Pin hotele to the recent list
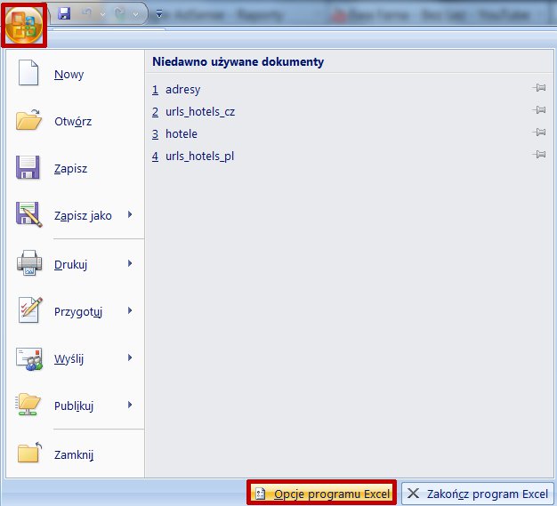Image resolution: width=557 pixels, height=506 pixels. (539, 133)
